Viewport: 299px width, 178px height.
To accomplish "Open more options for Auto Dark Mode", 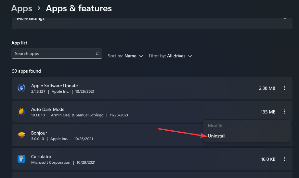I will pos(284,112).
